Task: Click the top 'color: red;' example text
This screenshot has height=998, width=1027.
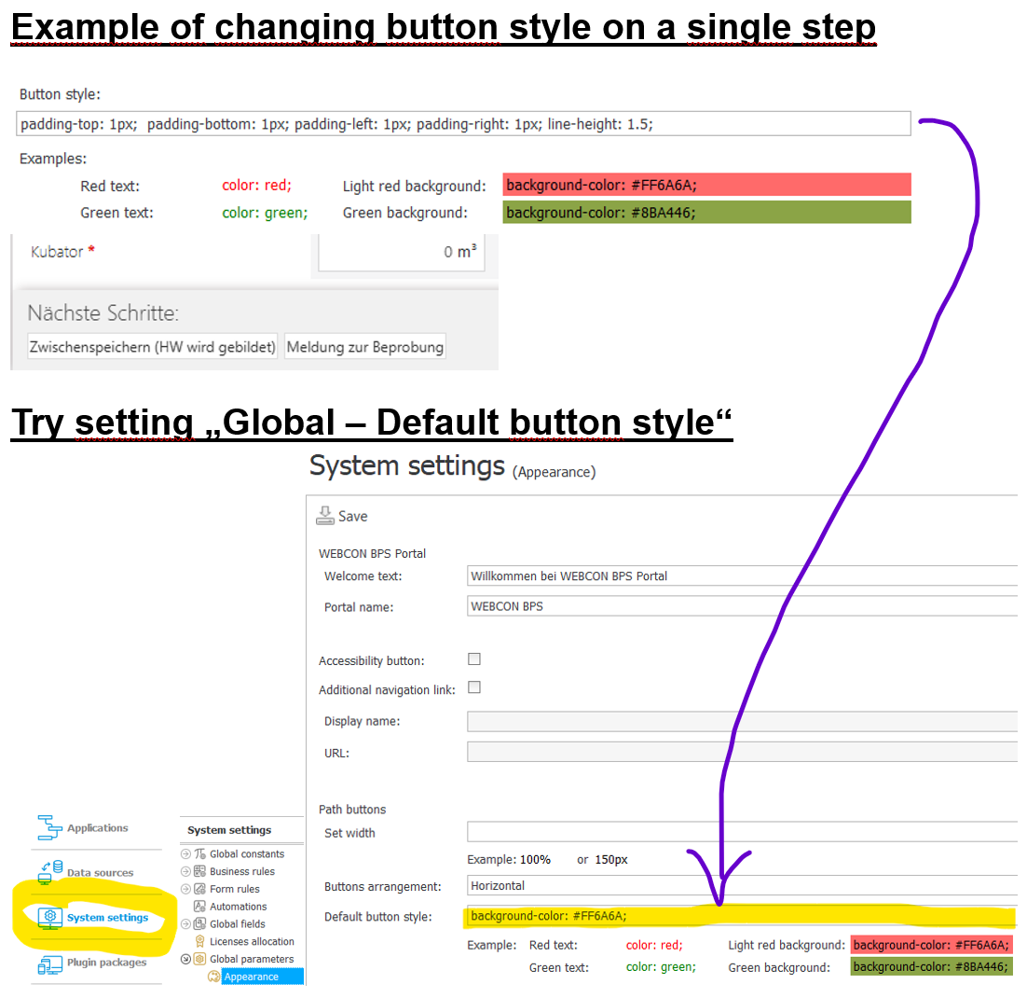Action: click(257, 185)
